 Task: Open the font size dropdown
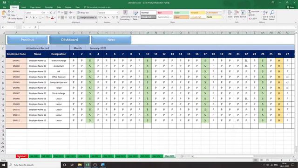tap(47, 13)
